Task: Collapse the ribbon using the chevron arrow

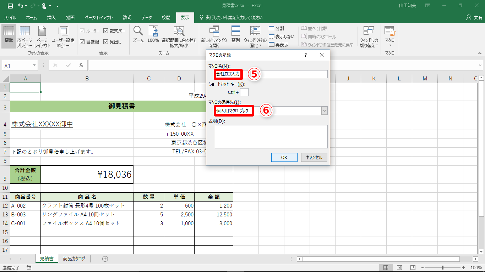Action: pos(480,53)
